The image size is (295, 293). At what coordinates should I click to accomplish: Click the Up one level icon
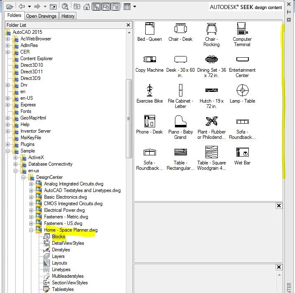(x=53, y=7)
